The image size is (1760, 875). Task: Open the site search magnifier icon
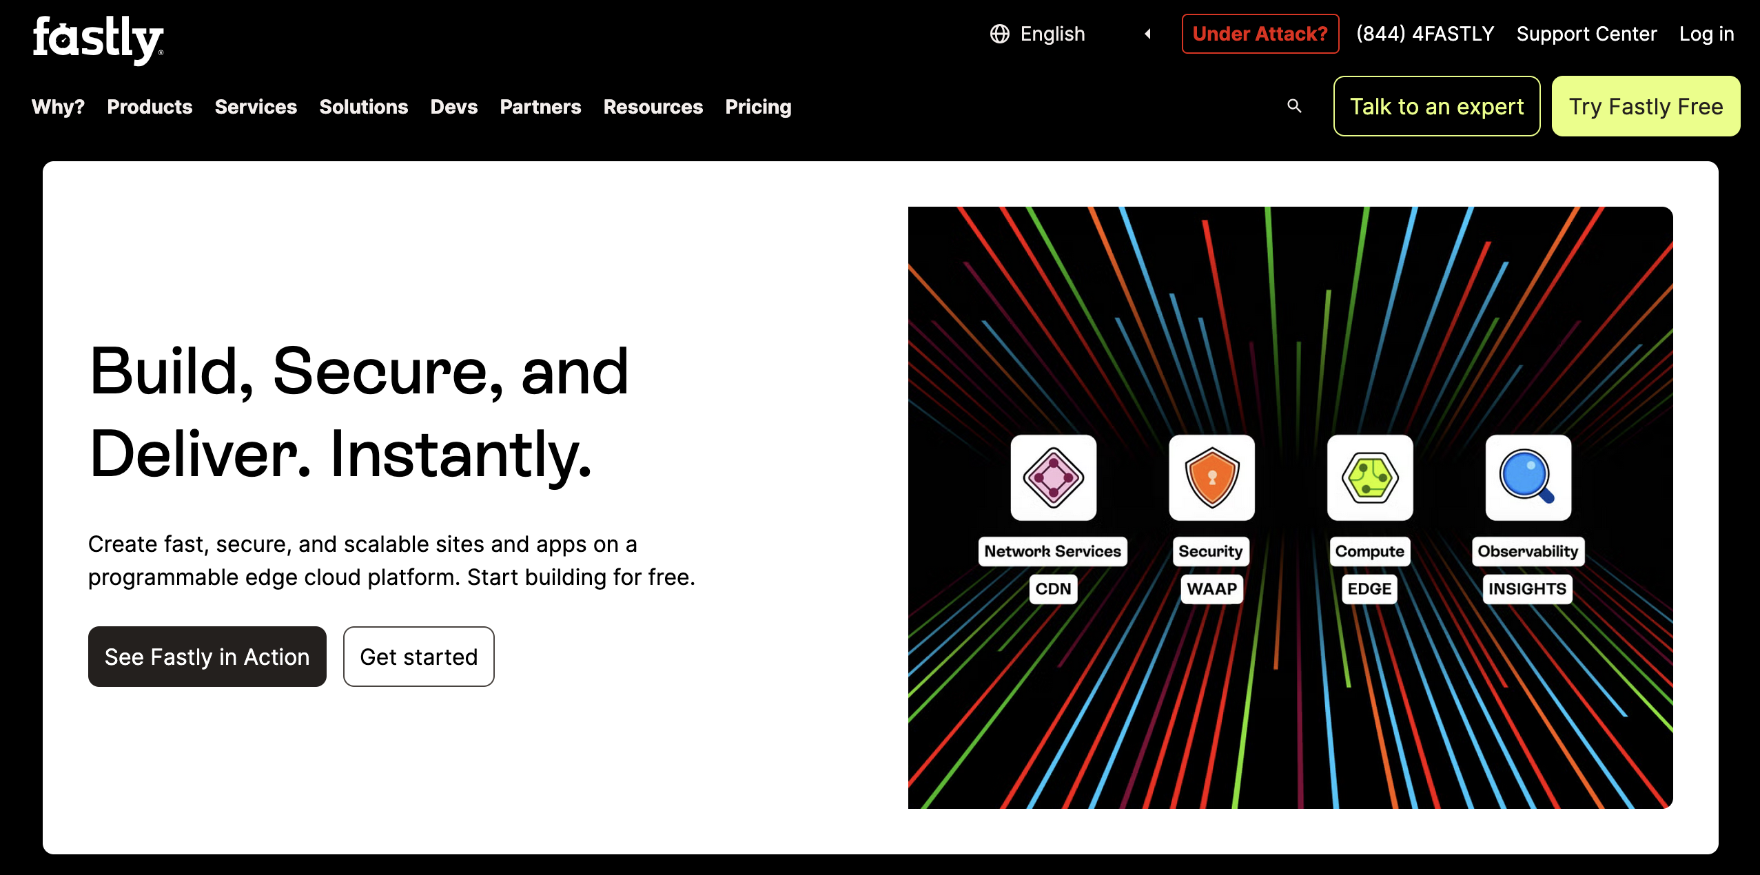pyautogui.click(x=1294, y=106)
